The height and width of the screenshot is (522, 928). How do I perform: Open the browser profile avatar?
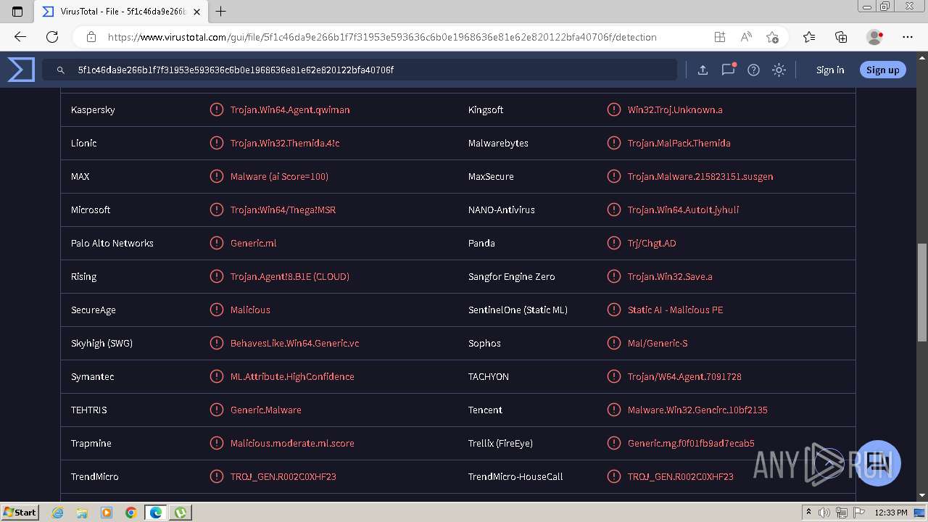(x=875, y=37)
